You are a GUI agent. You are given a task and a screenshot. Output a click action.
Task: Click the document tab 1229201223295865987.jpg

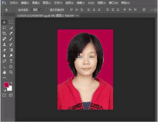(x=46, y=16)
